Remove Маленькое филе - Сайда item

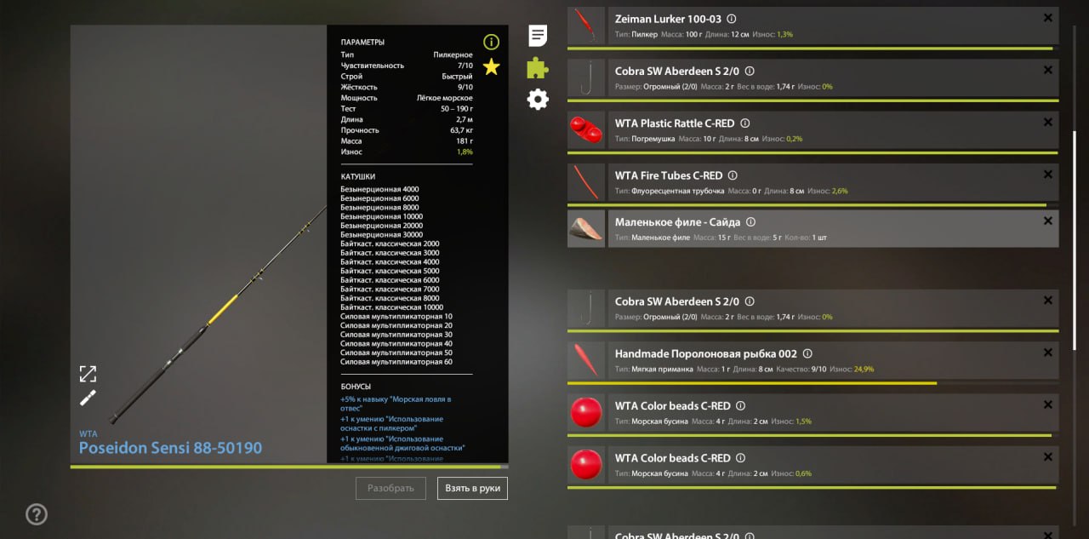1047,221
